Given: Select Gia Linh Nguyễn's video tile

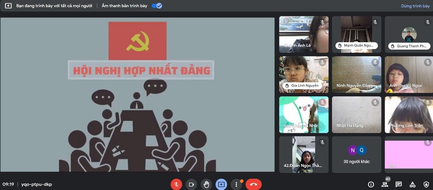Looking at the screenshot, I should click(x=304, y=75).
